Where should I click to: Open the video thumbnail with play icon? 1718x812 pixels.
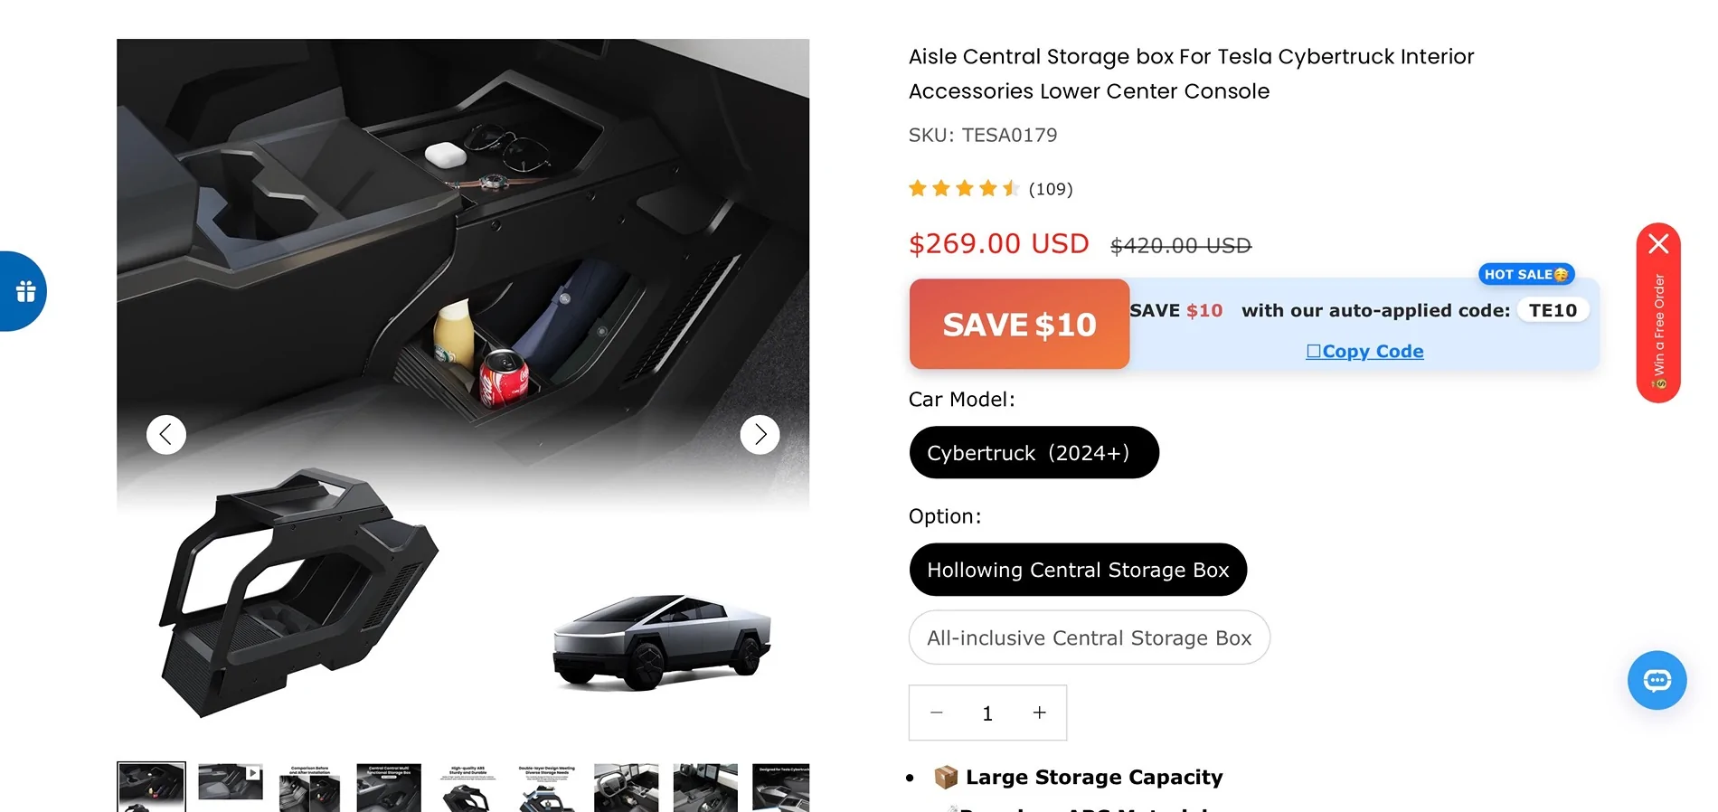231,781
